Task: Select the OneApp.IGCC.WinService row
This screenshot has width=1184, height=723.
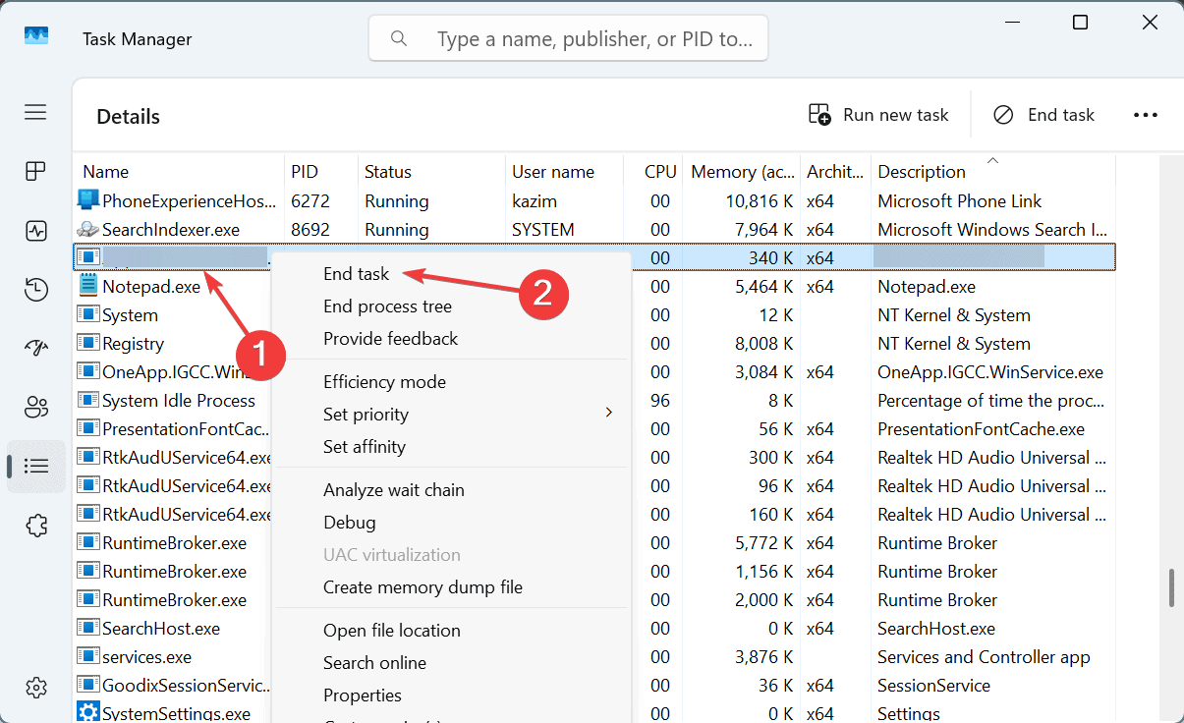Action: (x=595, y=372)
